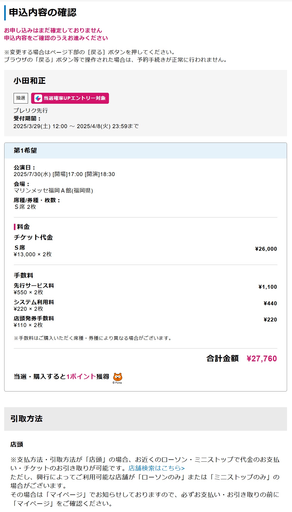This screenshot has height=512, width=292.
Task: Click the artist name 小田和正
Action: tap(30, 81)
